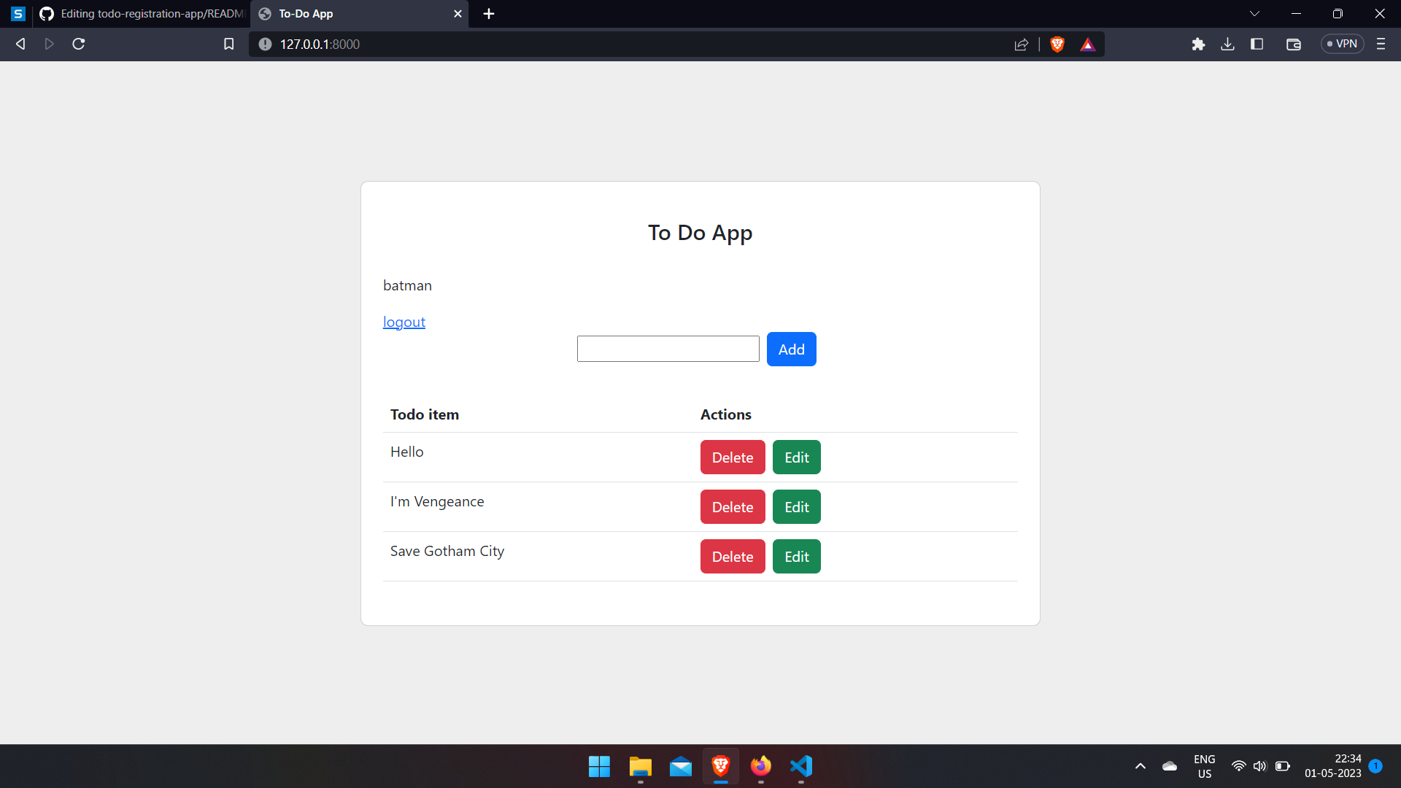The image size is (1401, 788).
Task: Switch to the GitHub README editing tab
Action: point(142,14)
